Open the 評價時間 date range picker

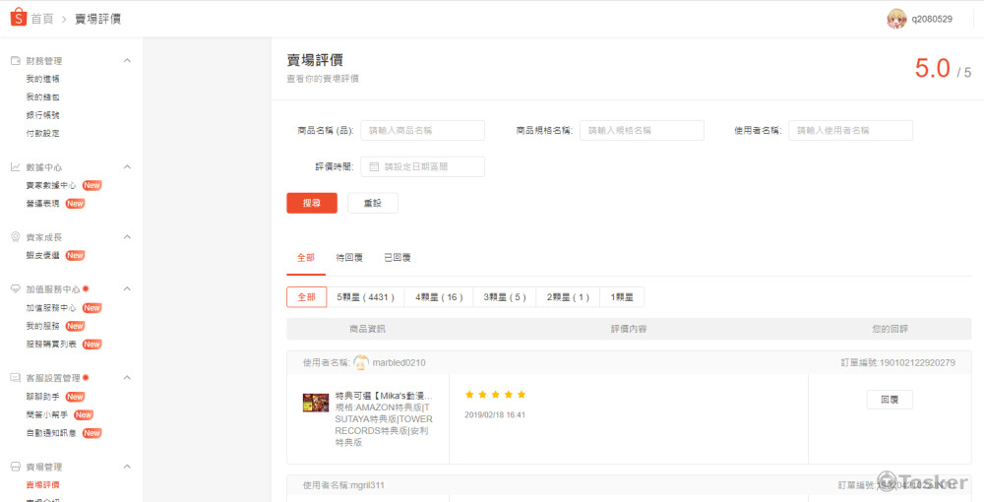tap(422, 166)
